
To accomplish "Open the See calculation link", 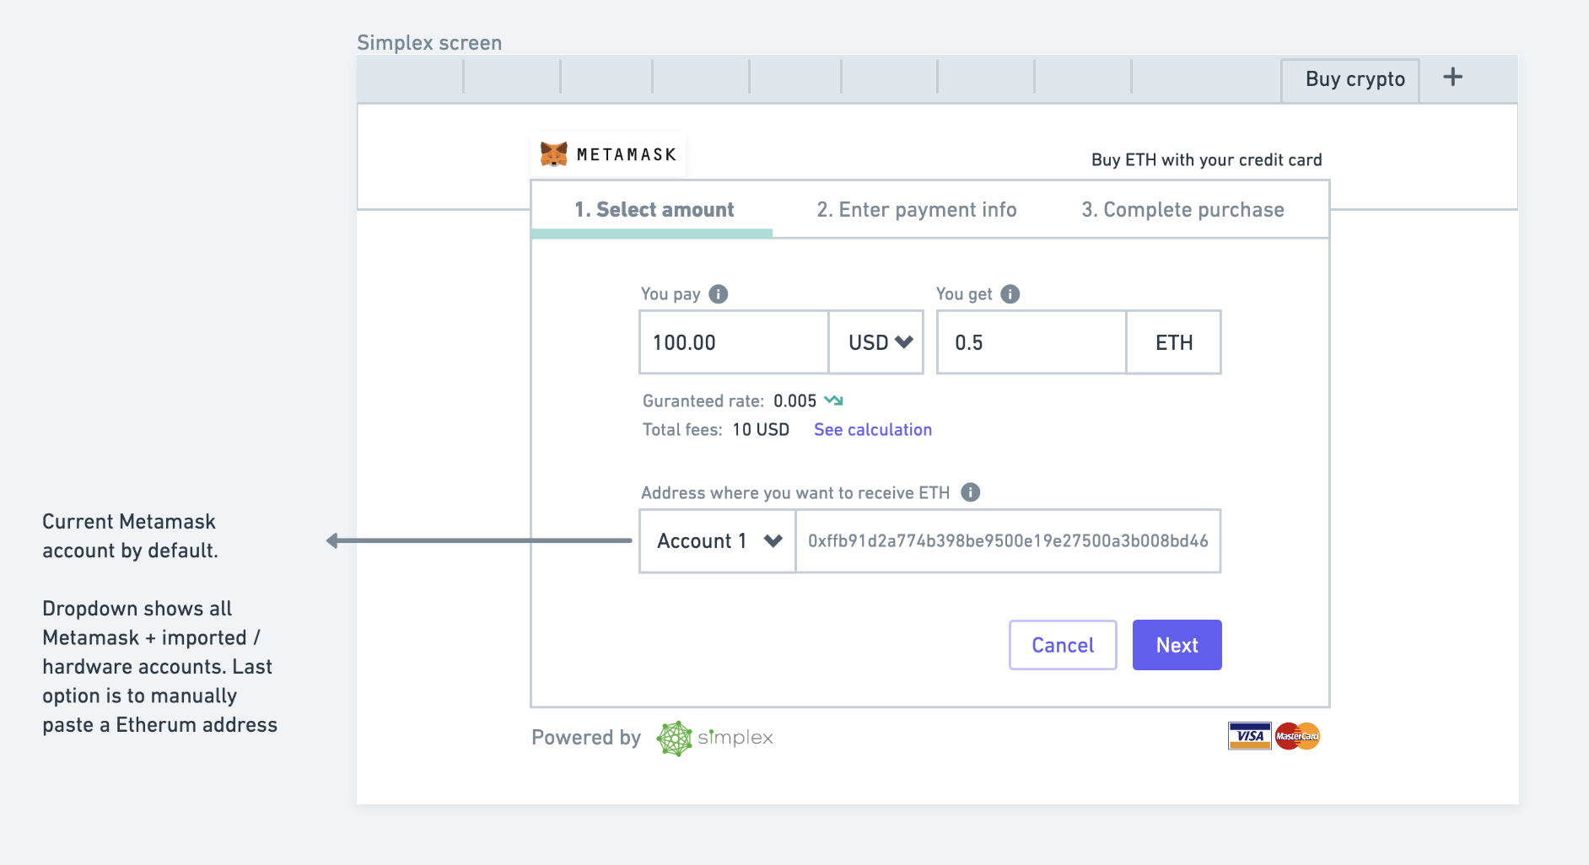I will click(872, 429).
